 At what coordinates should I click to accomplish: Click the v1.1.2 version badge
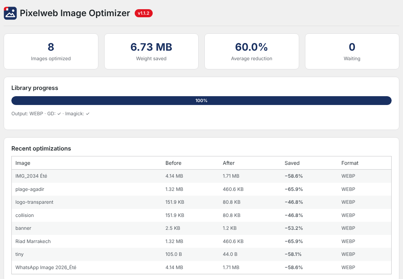click(144, 13)
